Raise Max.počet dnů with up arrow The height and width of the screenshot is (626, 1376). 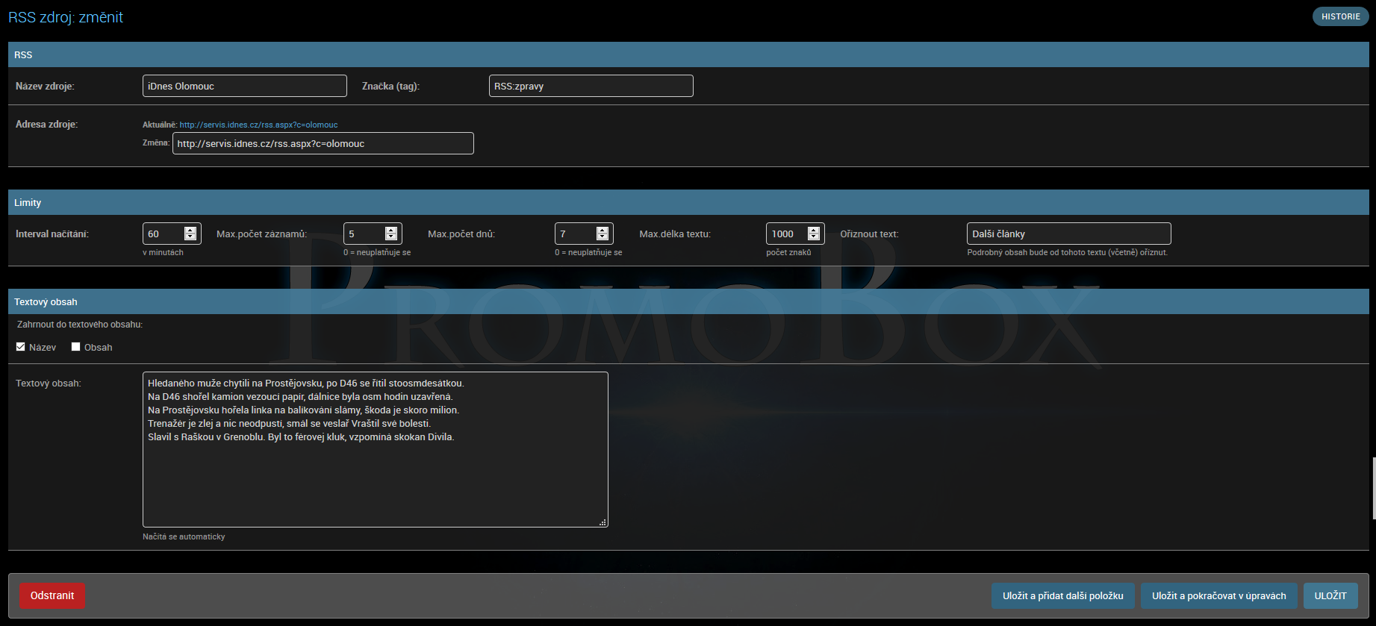point(603,230)
